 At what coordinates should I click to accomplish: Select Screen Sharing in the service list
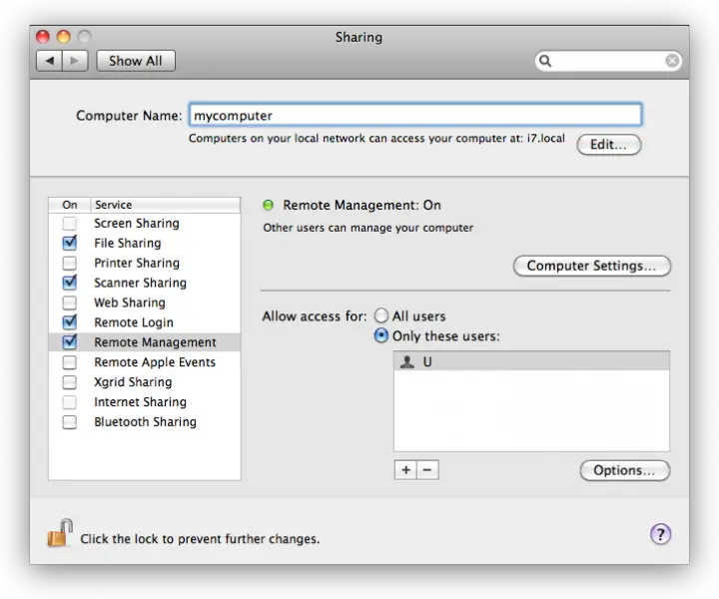coord(145,224)
